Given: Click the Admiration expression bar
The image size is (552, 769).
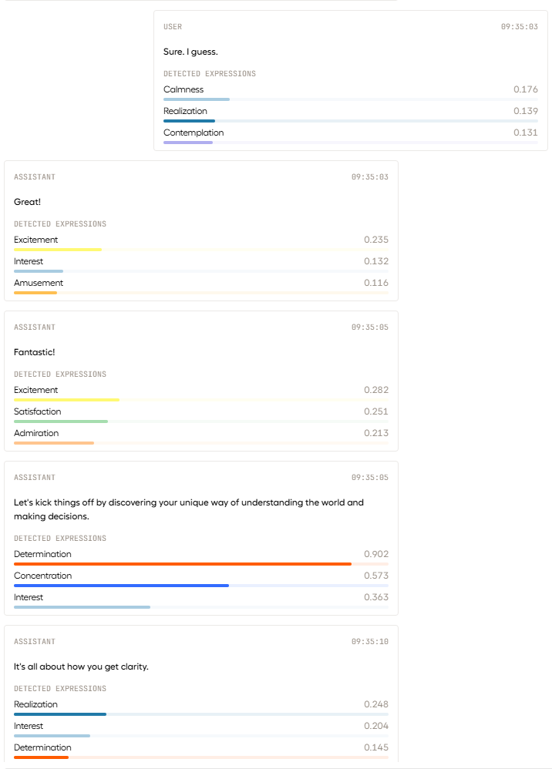Looking at the screenshot, I should 201,443.
